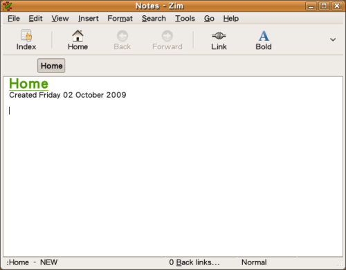Open the View menu
The width and height of the screenshot is (346, 270).
[60, 18]
